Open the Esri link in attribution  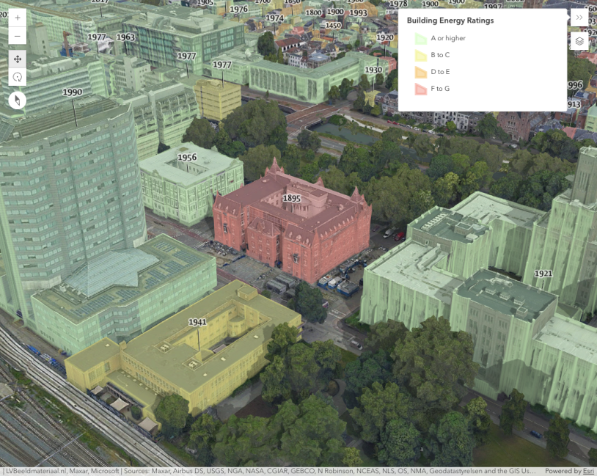click(587, 471)
